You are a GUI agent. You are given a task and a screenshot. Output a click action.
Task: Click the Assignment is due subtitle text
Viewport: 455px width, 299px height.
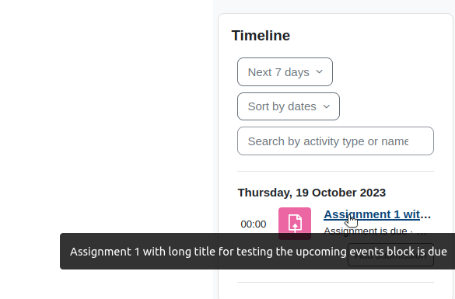tap(366, 231)
